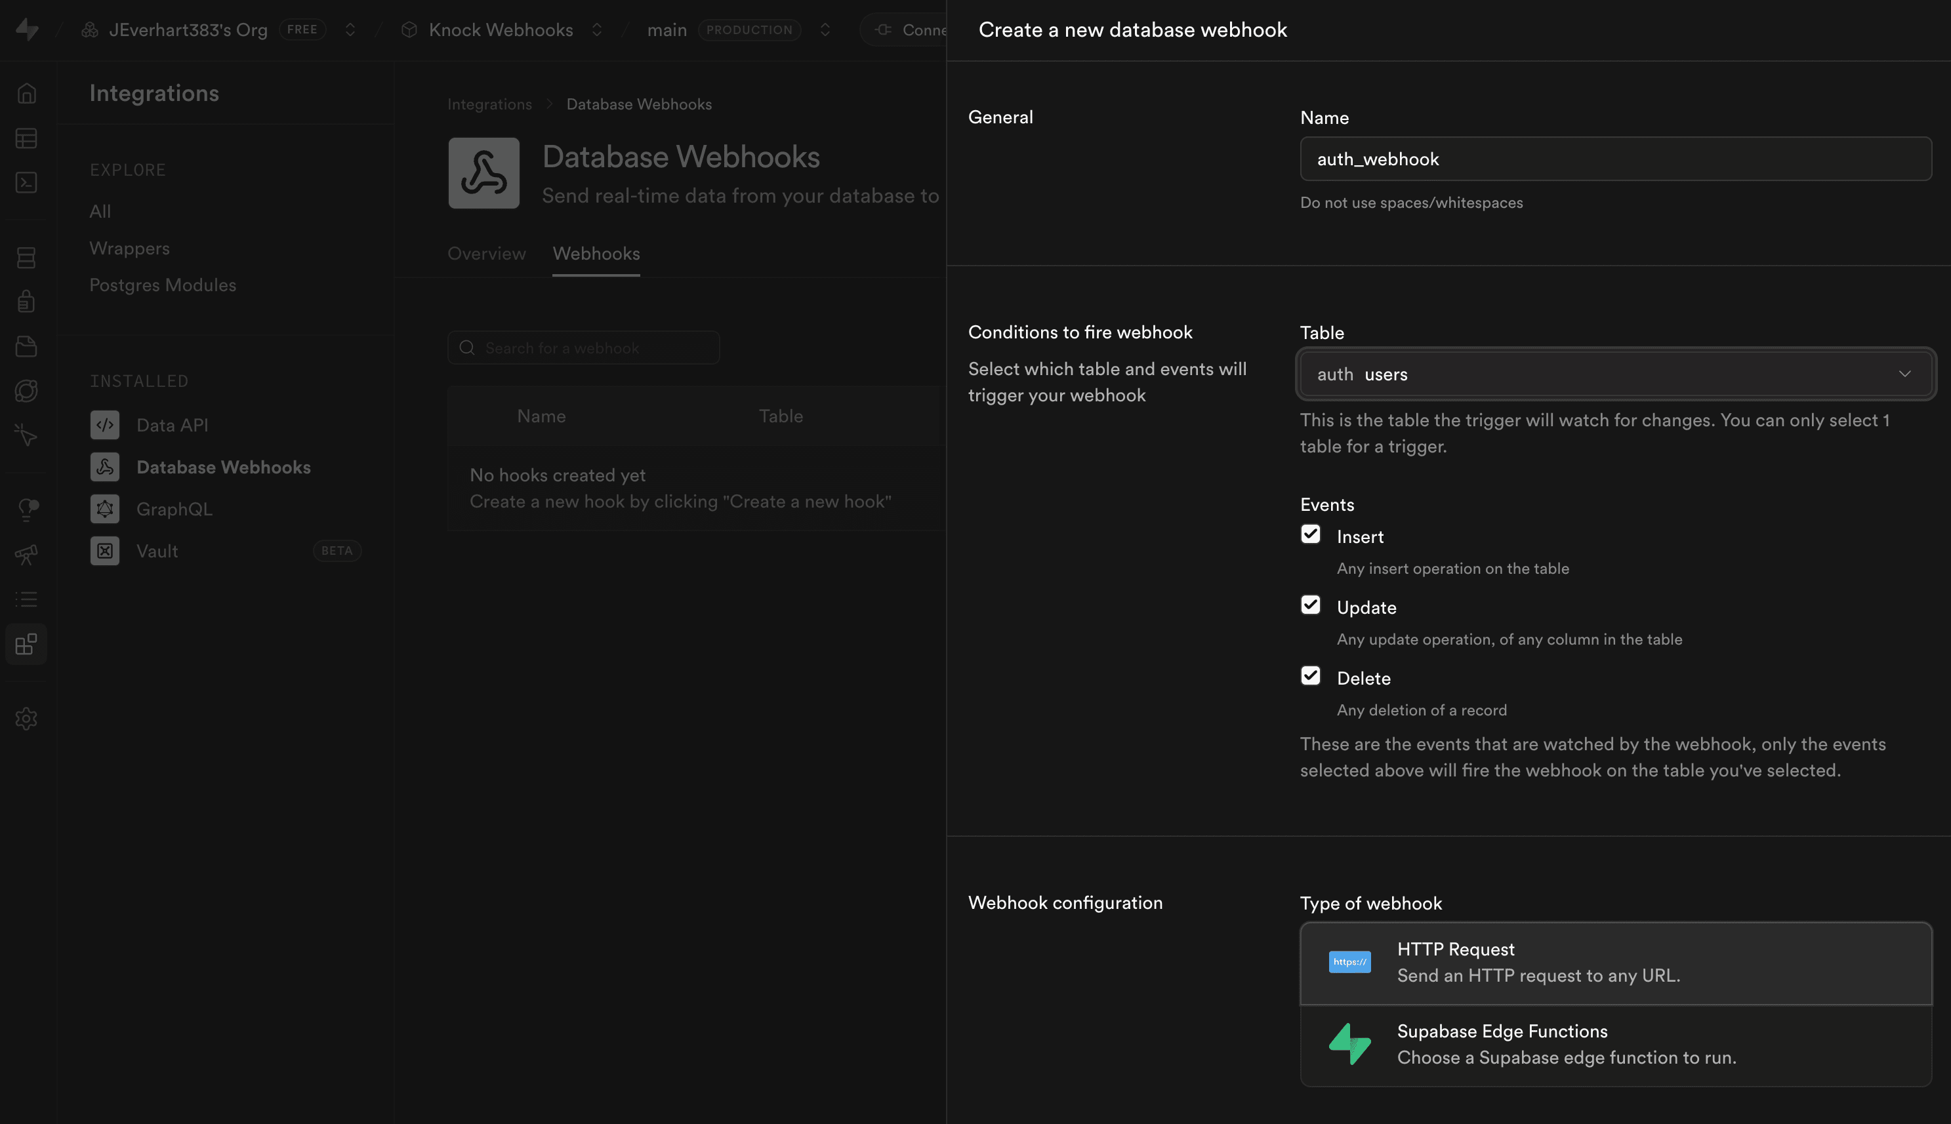The height and width of the screenshot is (1124, 1951).
Task: Open Advisors via the lightbulb icon
Action: [x=26, y=508]
